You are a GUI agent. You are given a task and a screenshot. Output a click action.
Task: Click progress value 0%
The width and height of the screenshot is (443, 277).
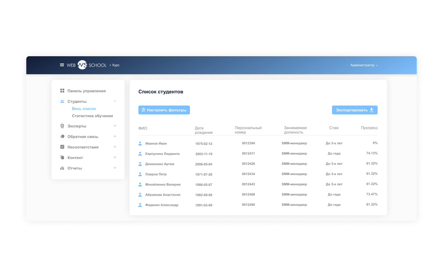click(x=375, y=143)
